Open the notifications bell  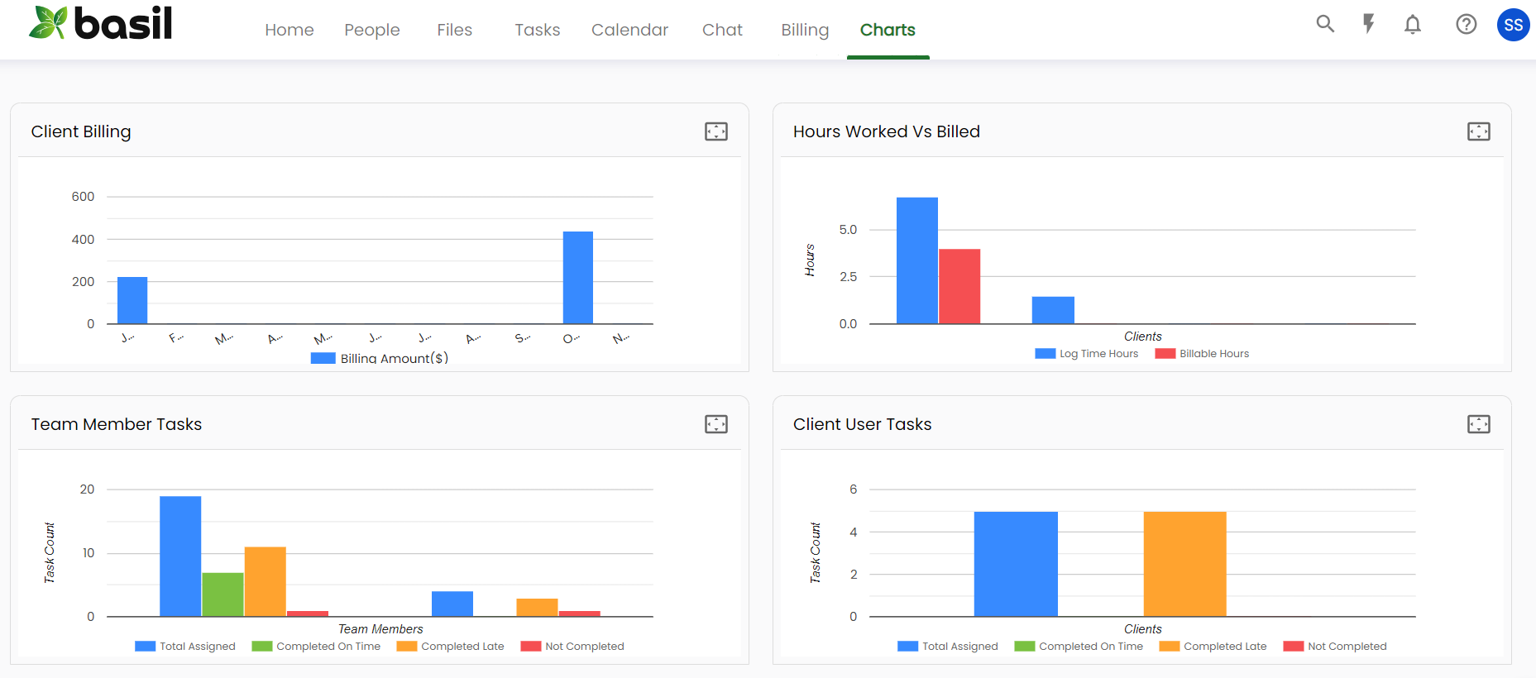tap(1413, 25)
